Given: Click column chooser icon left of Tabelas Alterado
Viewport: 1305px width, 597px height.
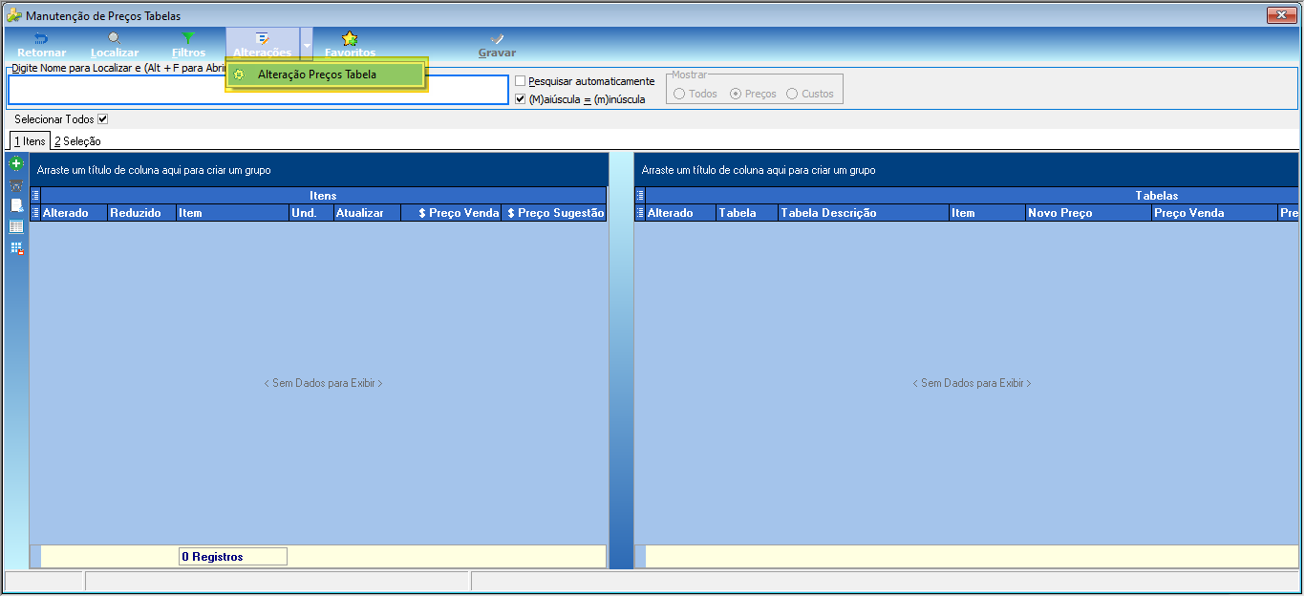Looking at the screenshot, I should (640, 213).
